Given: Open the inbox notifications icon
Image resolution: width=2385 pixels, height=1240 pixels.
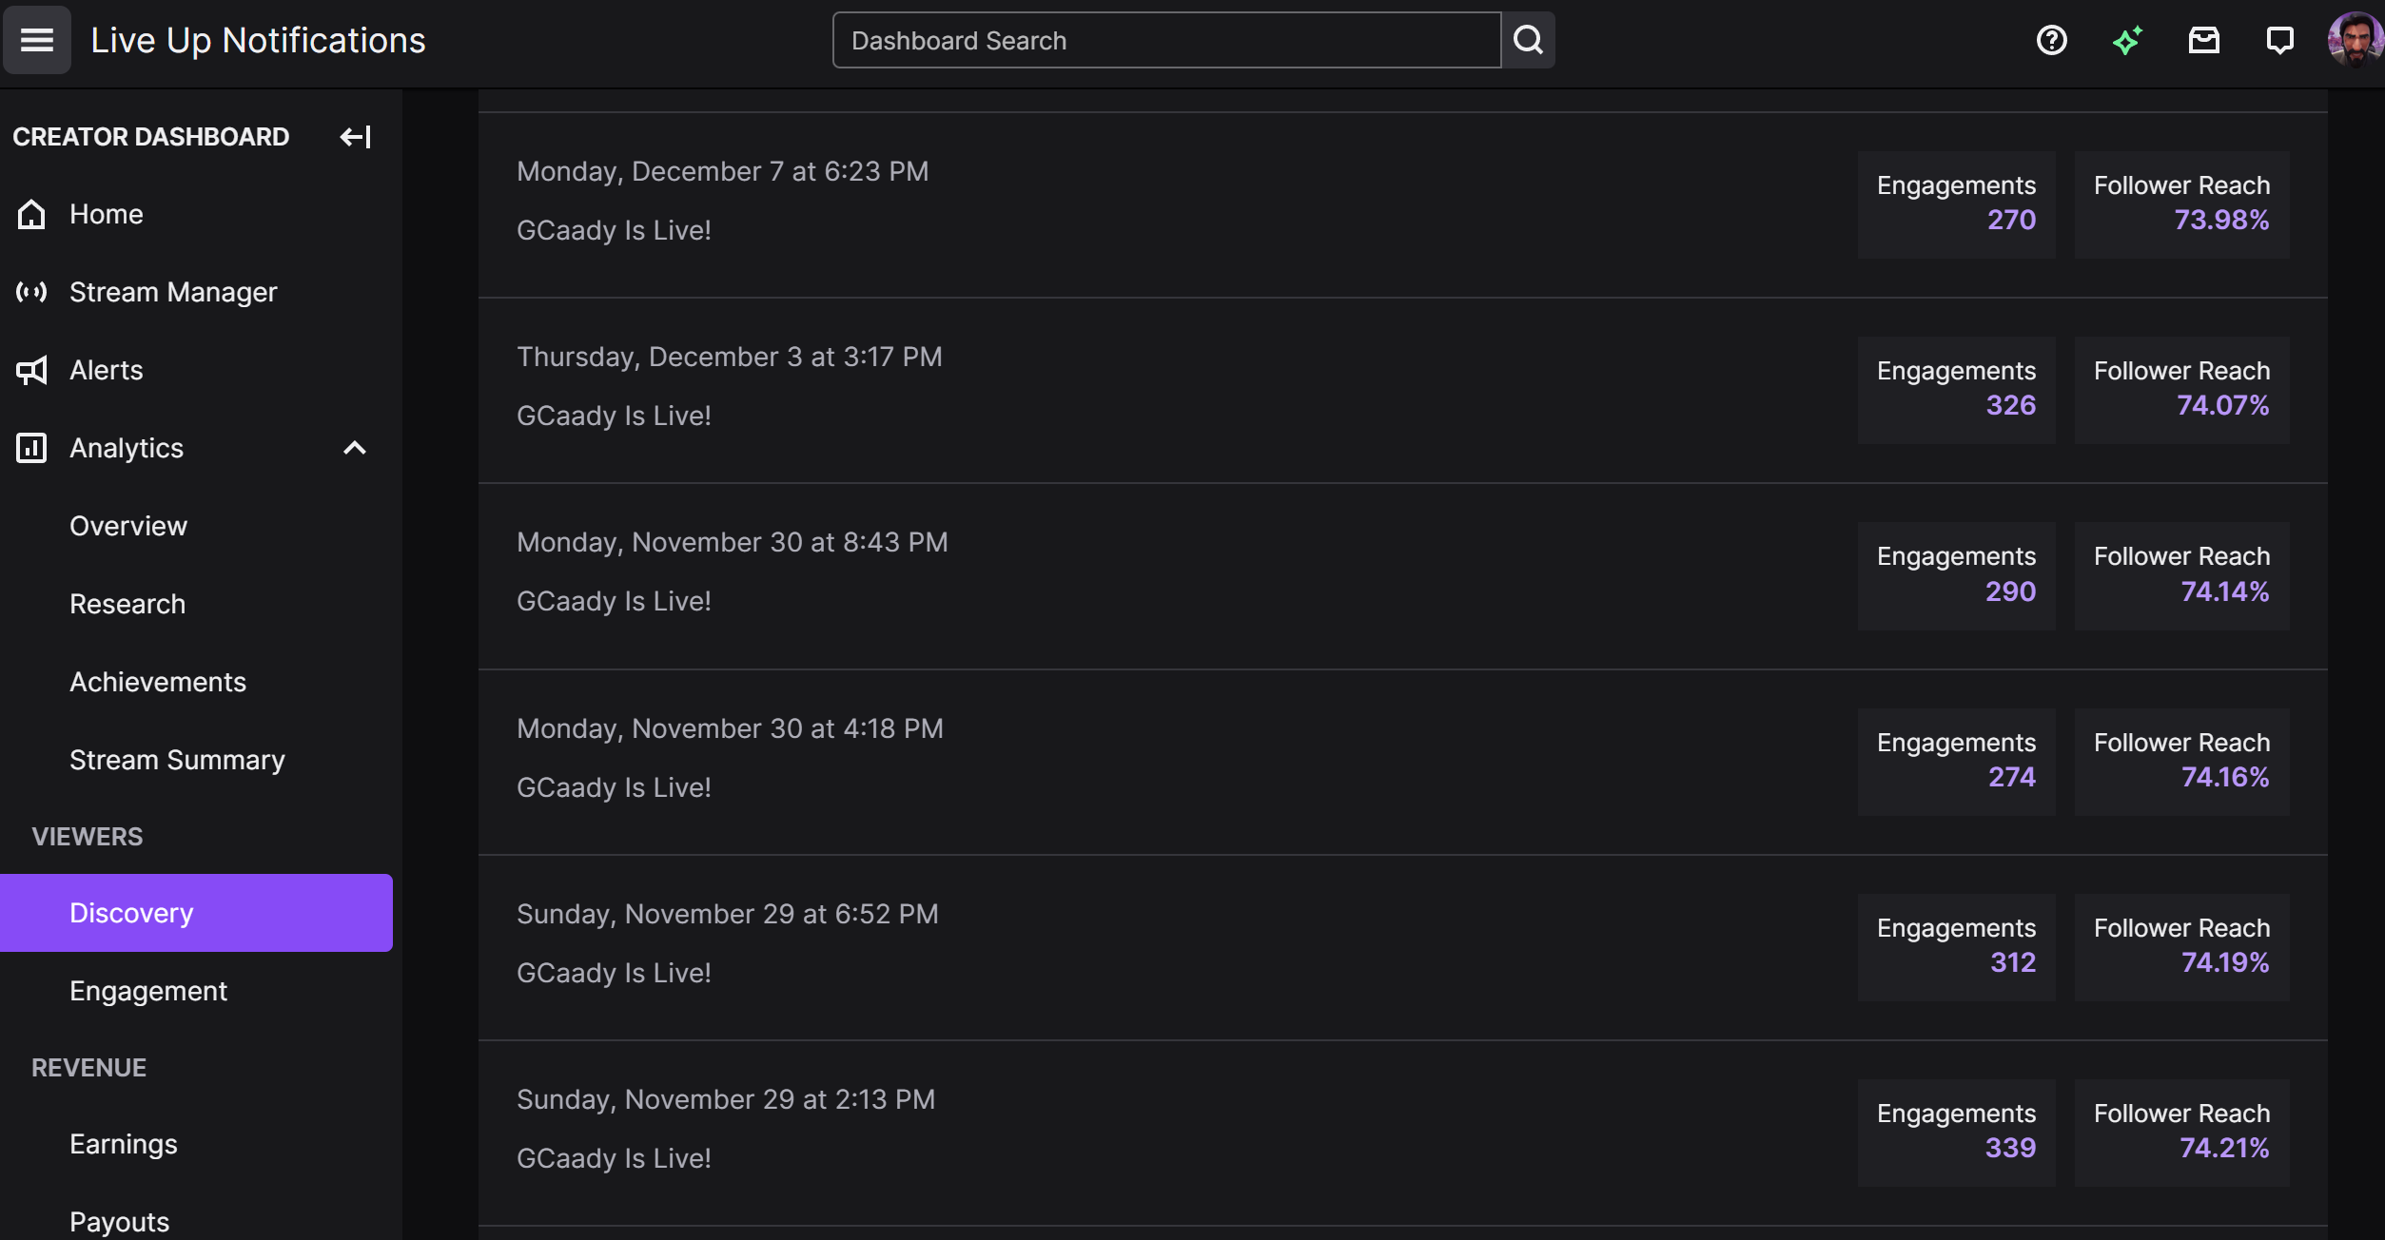Looking at the screenshot, I should click(x=2203, y=40).
